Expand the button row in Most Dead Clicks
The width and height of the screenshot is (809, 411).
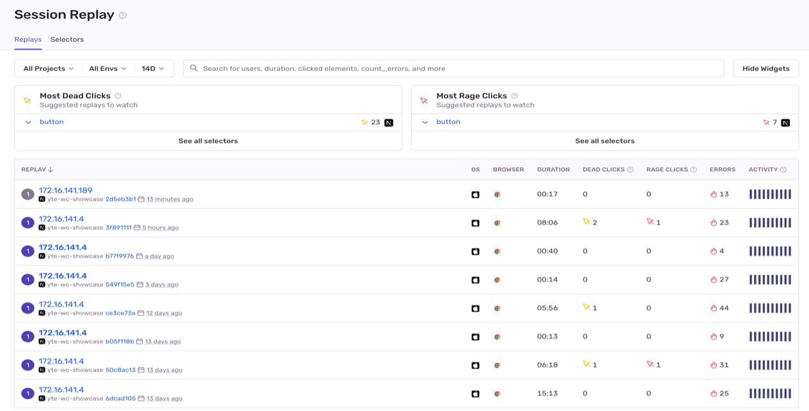28,123
